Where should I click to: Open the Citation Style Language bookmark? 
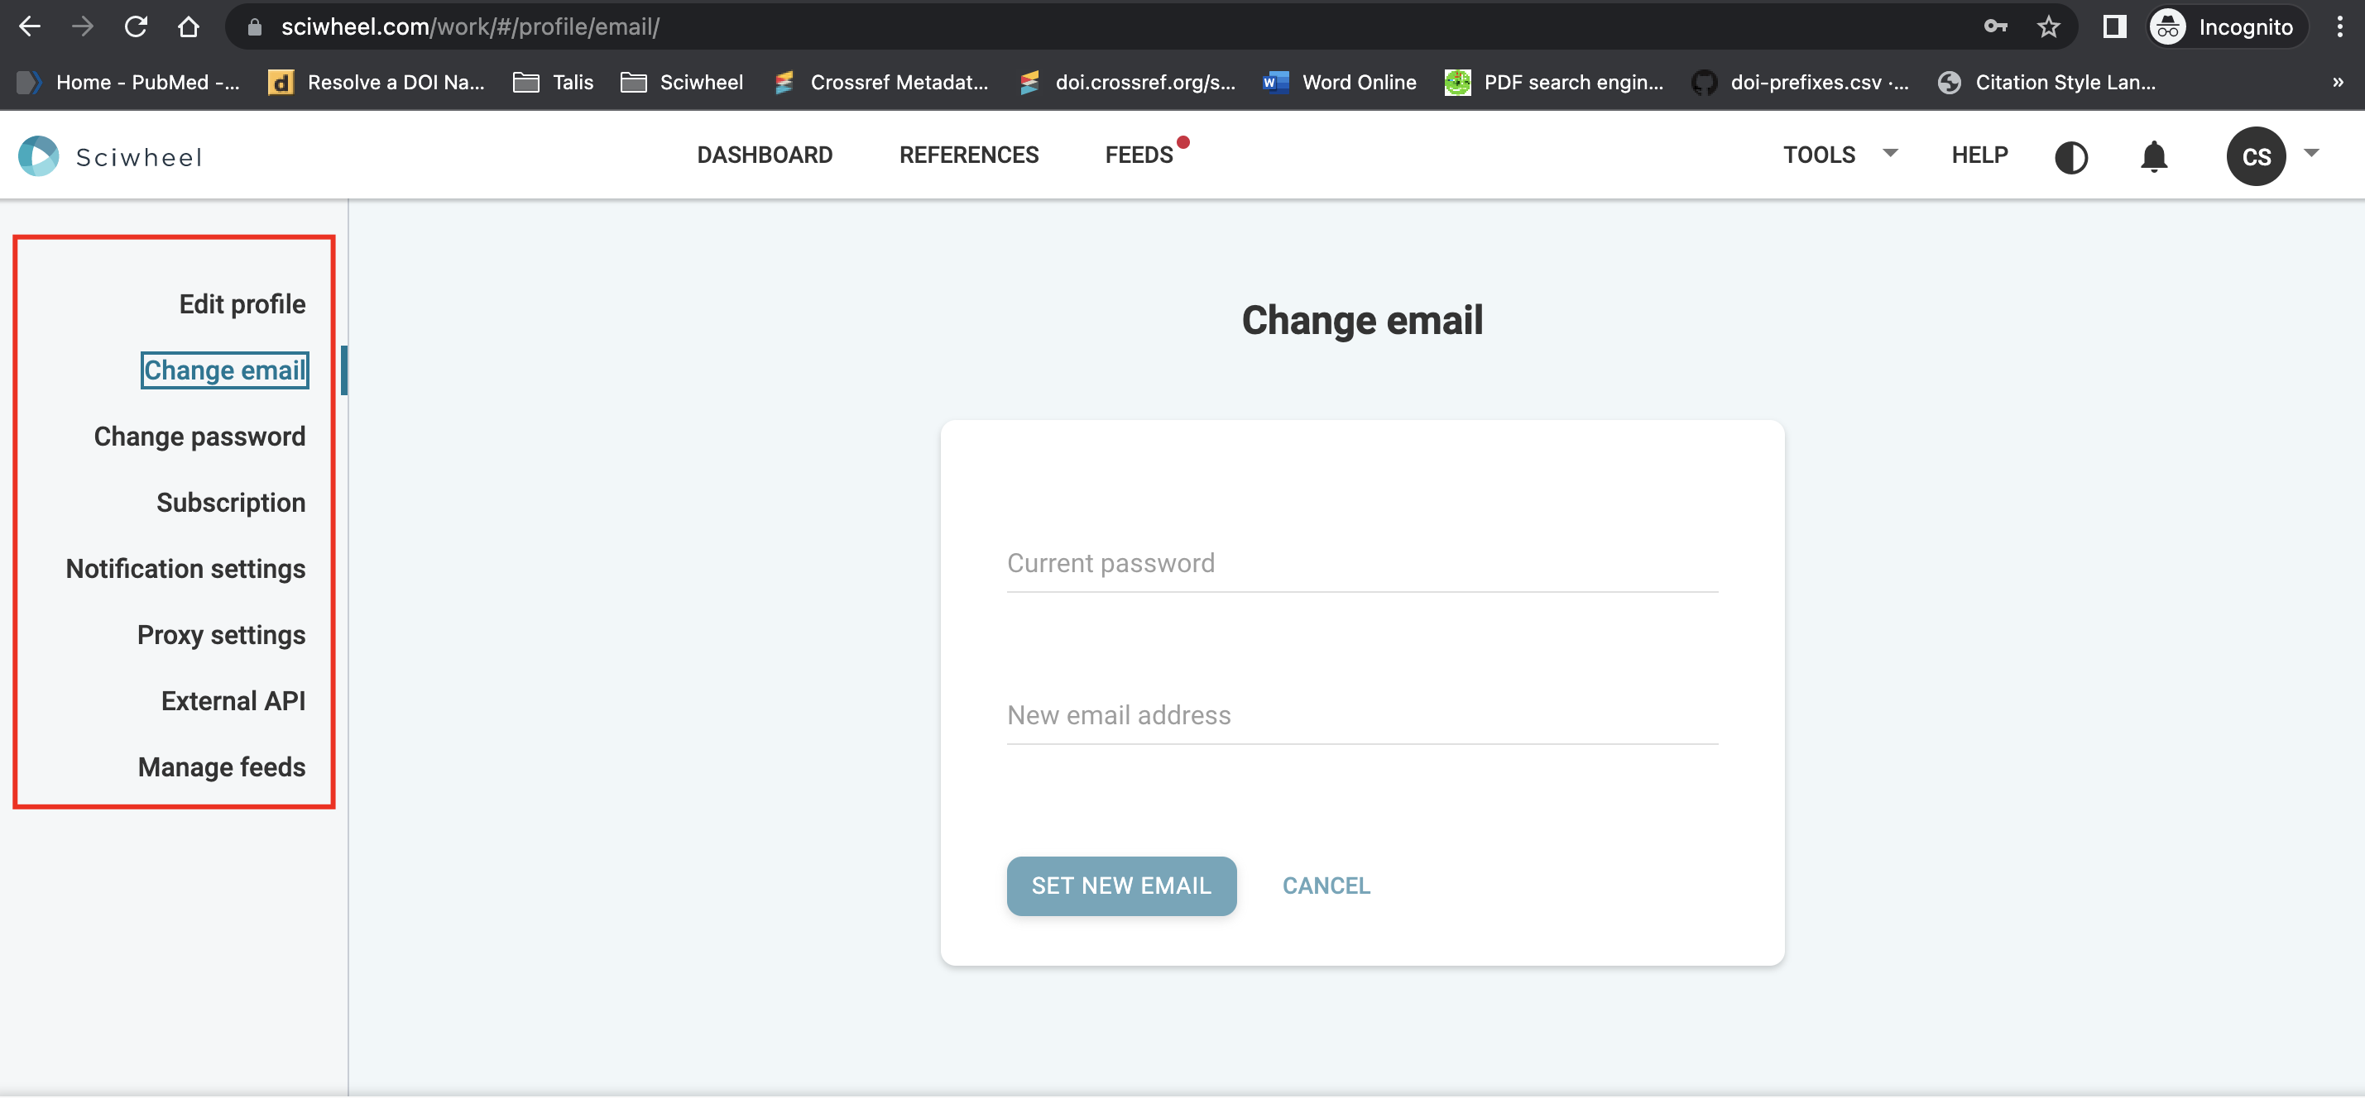pos(2046,83)
